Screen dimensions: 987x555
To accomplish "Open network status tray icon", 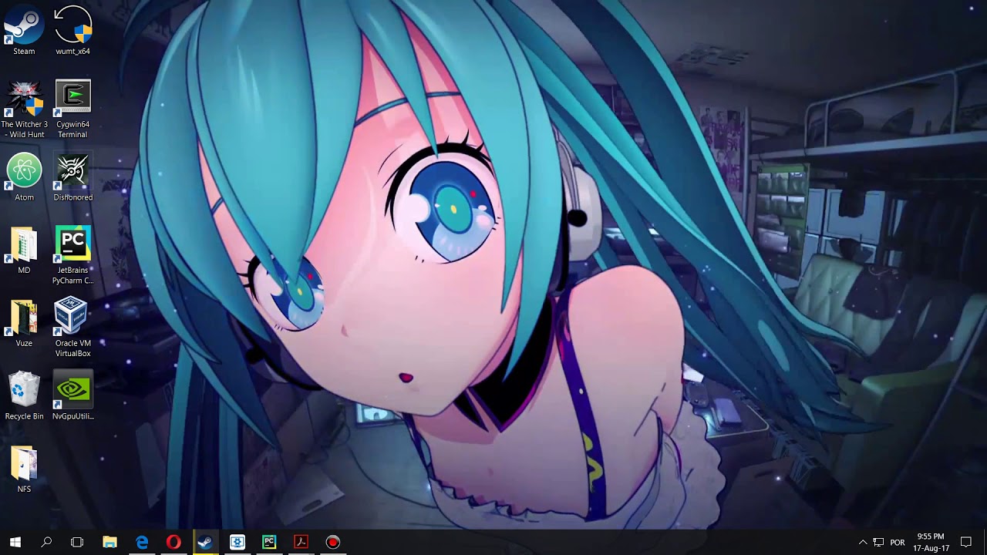I will click(878, 542).
